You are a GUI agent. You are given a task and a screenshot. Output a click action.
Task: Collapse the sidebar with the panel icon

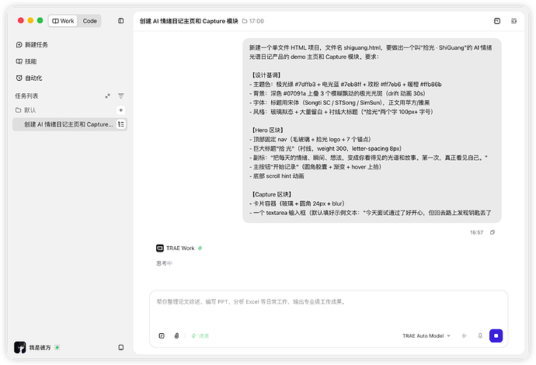[121, 21]
